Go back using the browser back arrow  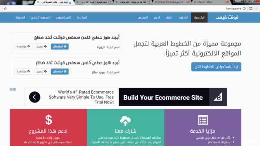[256, 9]
